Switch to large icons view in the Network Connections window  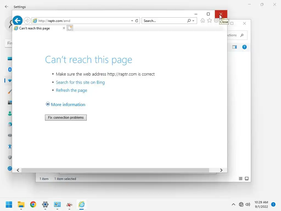[x=247, y=179]
